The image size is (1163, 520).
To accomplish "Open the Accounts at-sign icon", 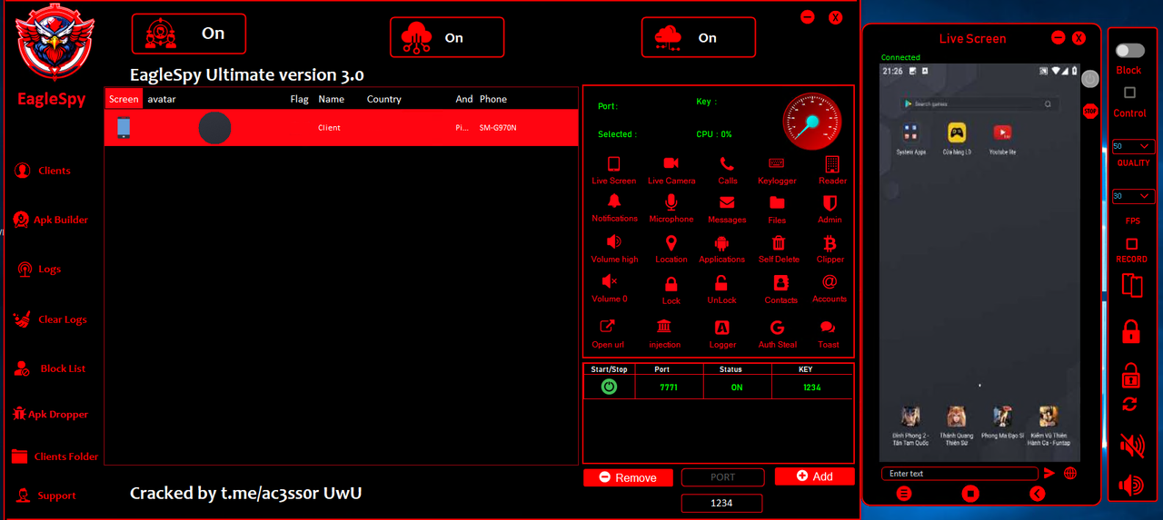I will coord(830,282).
